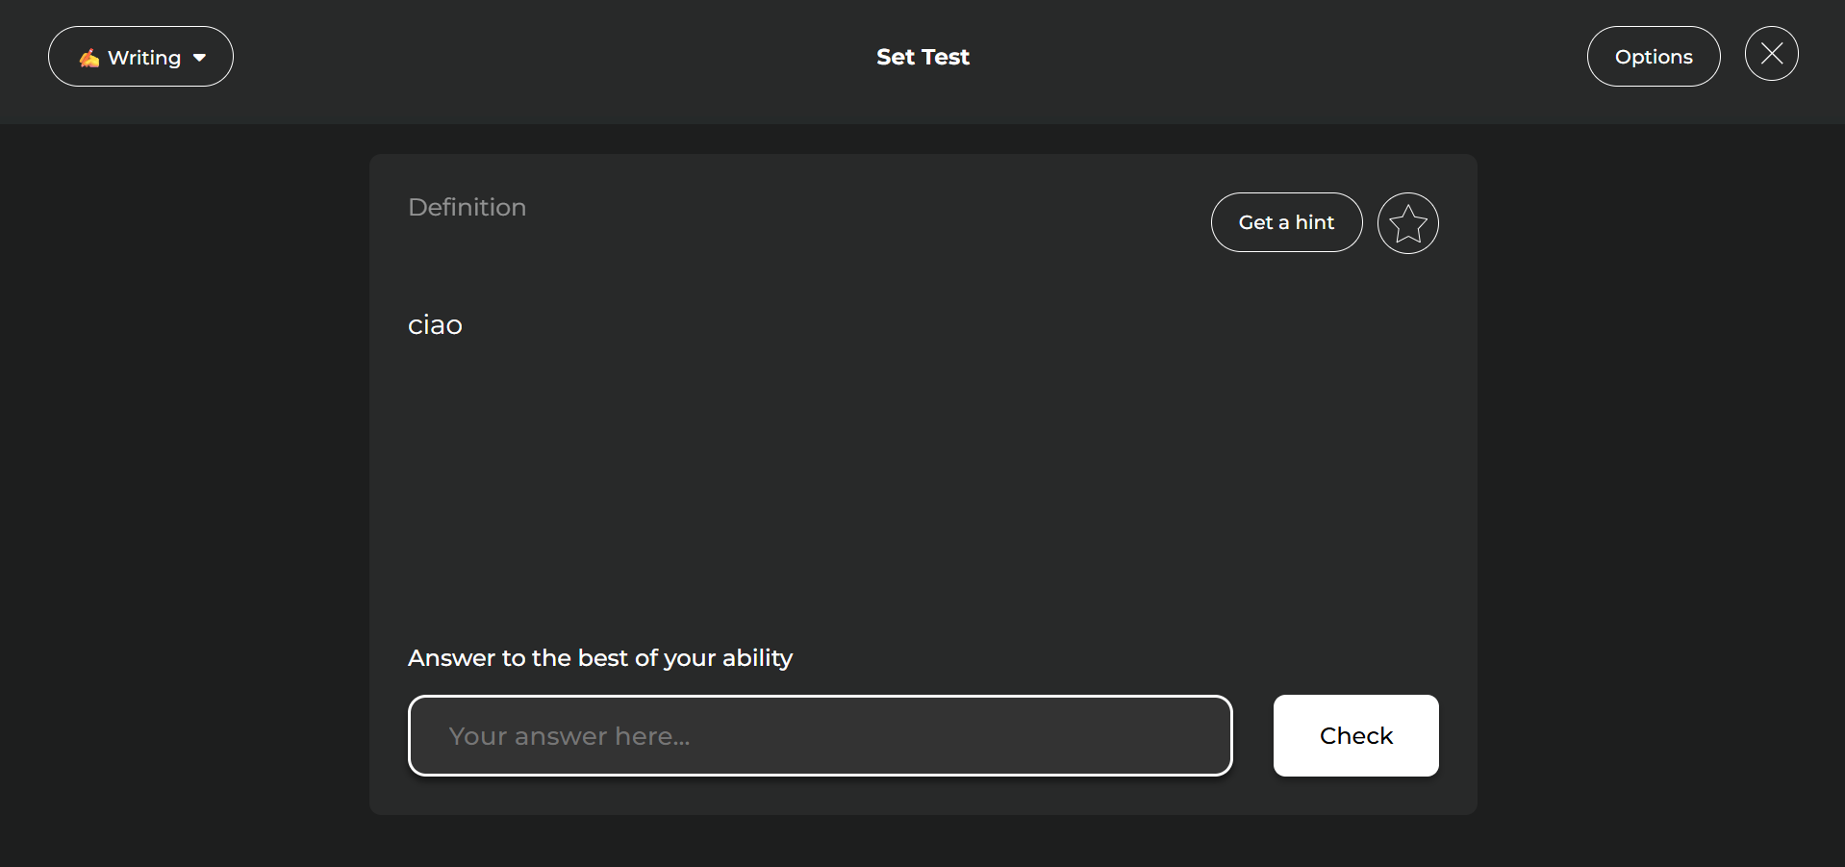Click the Set Test title
The width and height of the screenshot is (1845, 867).
[922, 57]
